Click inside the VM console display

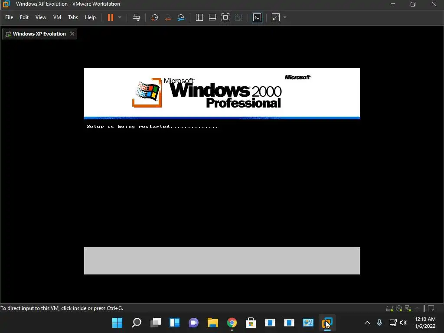(x=222, y=171)
